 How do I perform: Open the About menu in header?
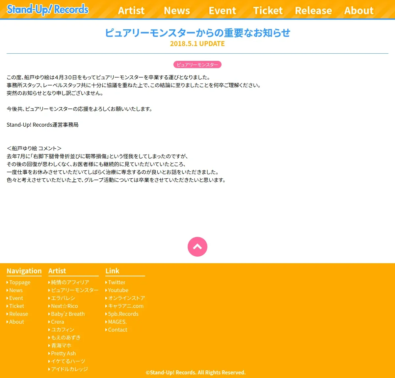[x=359, y=11]
